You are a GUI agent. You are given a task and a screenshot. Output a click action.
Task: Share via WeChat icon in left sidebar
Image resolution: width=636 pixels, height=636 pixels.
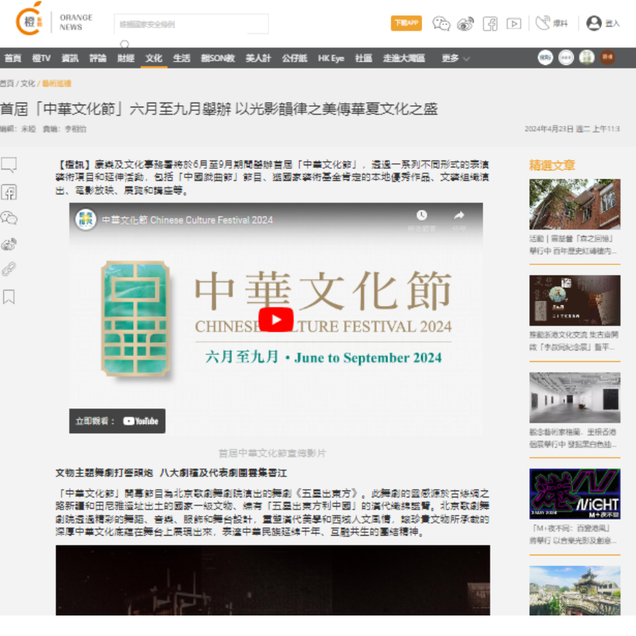click(x=9, y=218)
